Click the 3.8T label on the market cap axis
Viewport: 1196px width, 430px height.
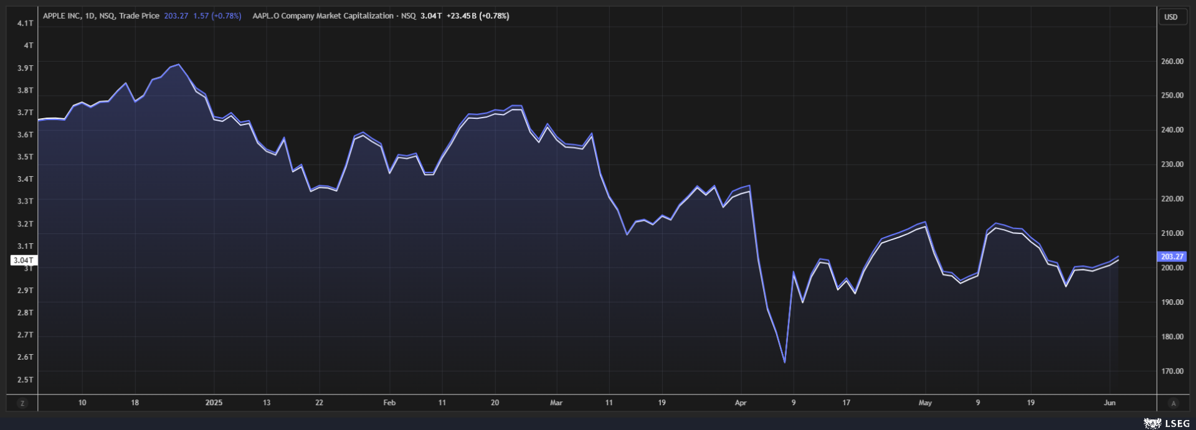(x=26, y=90)
